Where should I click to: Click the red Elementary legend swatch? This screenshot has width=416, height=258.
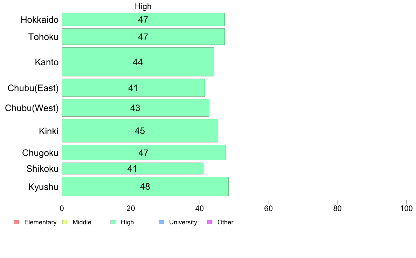click(x=16, y=222)
